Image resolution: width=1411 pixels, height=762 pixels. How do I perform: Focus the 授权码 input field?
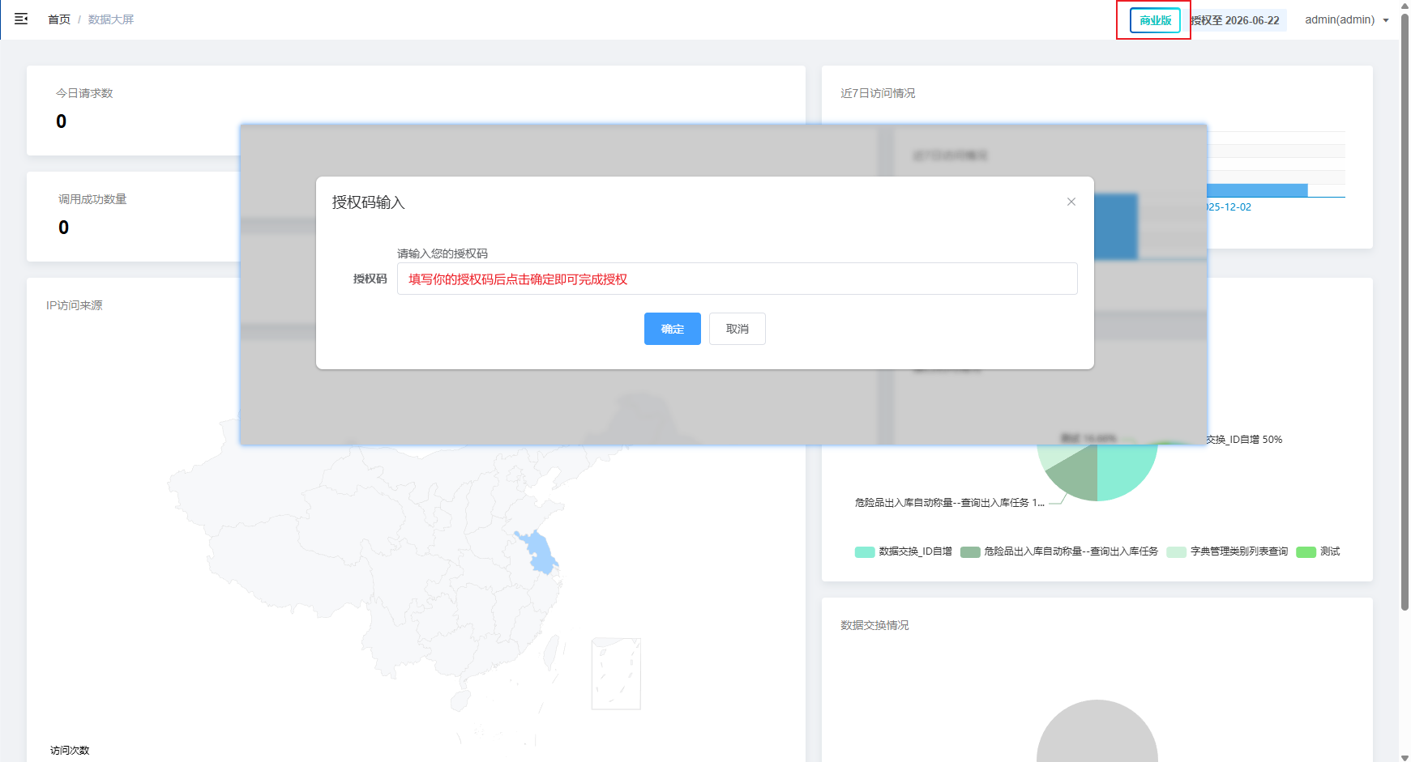coord(736,279)
